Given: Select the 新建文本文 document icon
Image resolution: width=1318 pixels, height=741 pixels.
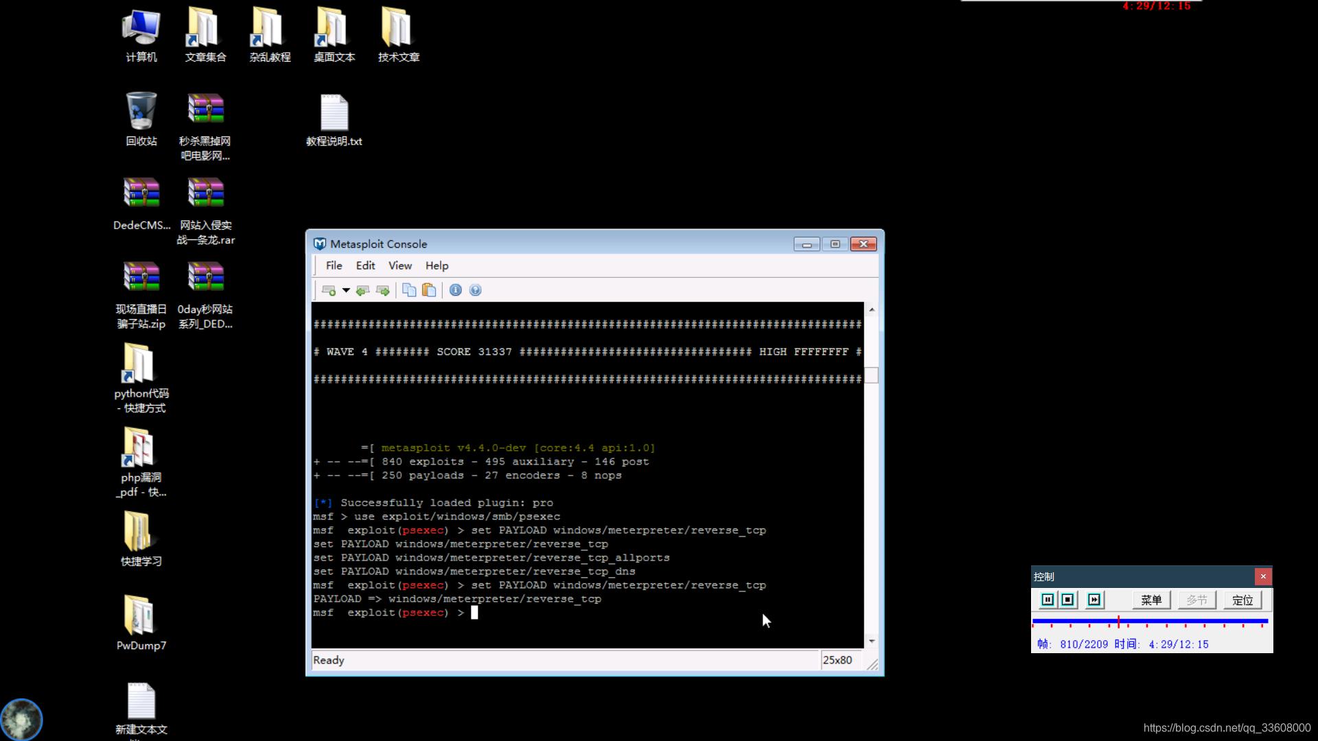Looking at the screenshot, I should pos(141,709).
